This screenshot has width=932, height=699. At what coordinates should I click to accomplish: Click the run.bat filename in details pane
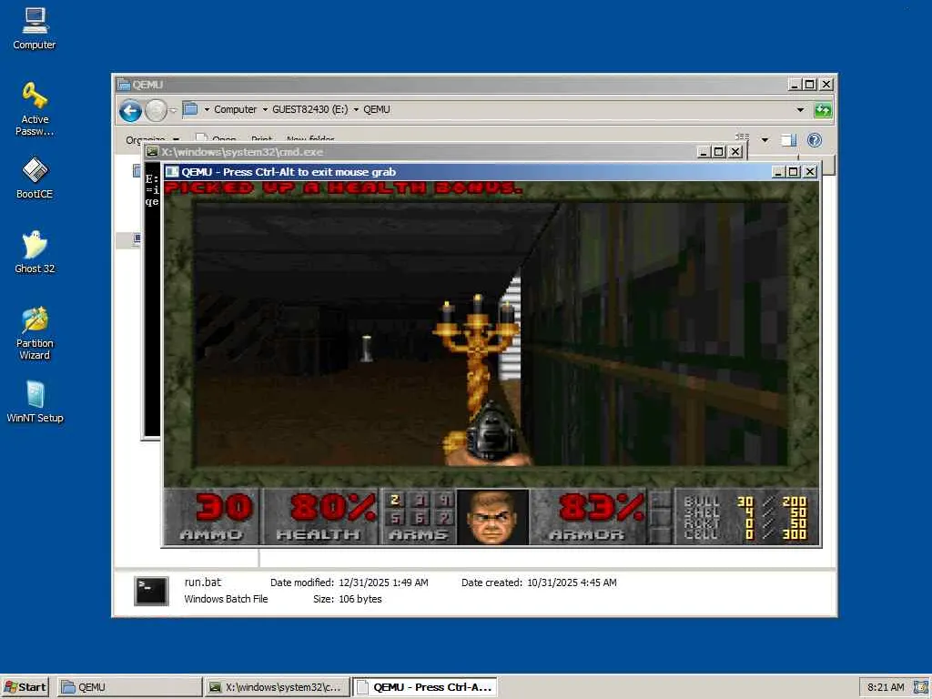tap(202, 582)
